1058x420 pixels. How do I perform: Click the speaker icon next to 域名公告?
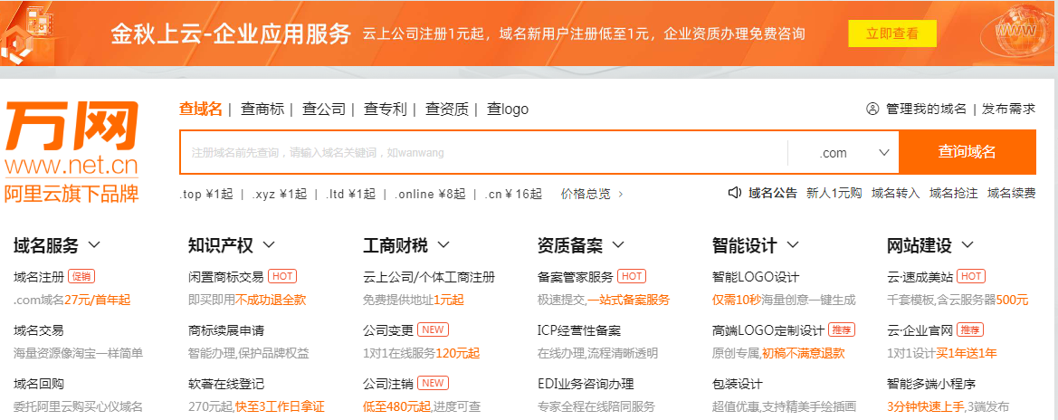point(736,193)
